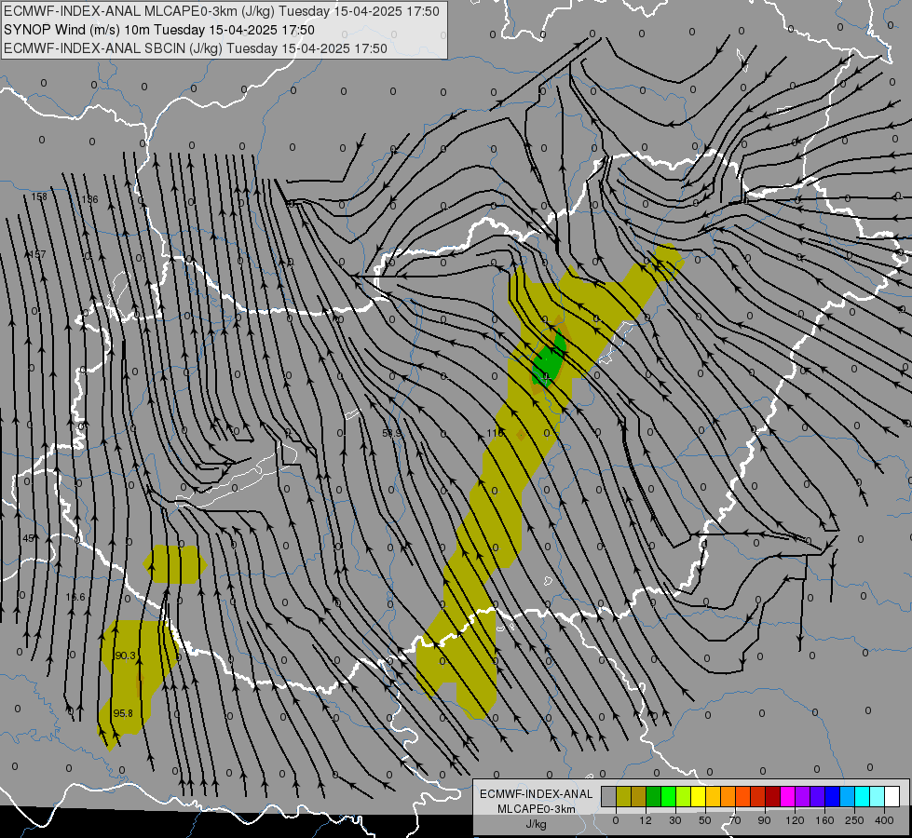912x838 pixels.
Task: Click the magenta swatch in the color scale
Action: (x=788, y=797)
